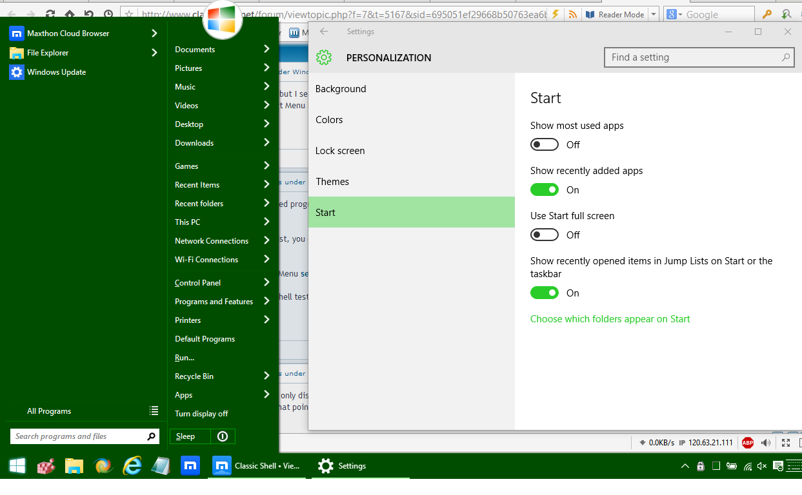The image size is (802, 495).
Task: Click the Find a setting search box
Action: [699, 57]
